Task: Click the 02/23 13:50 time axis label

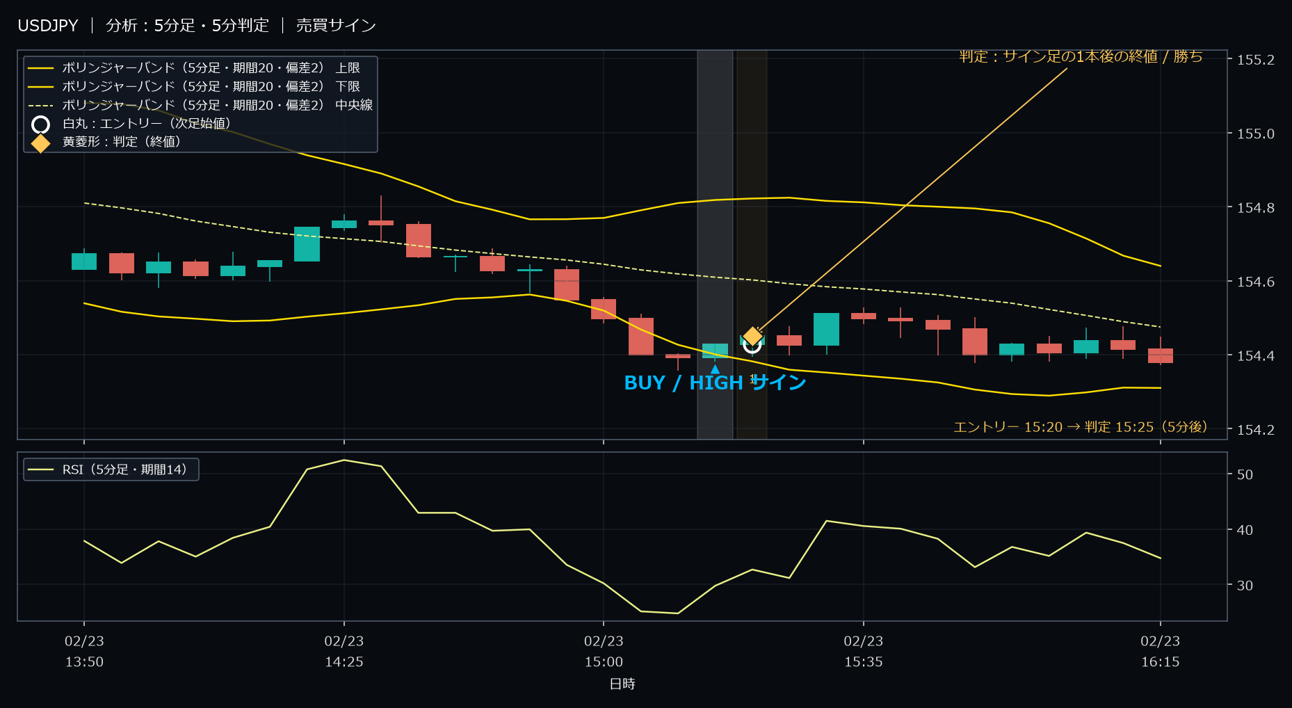Action: 84,652
